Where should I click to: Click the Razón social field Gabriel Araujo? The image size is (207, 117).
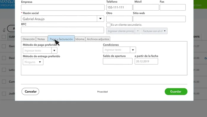(x=59, y=19)
